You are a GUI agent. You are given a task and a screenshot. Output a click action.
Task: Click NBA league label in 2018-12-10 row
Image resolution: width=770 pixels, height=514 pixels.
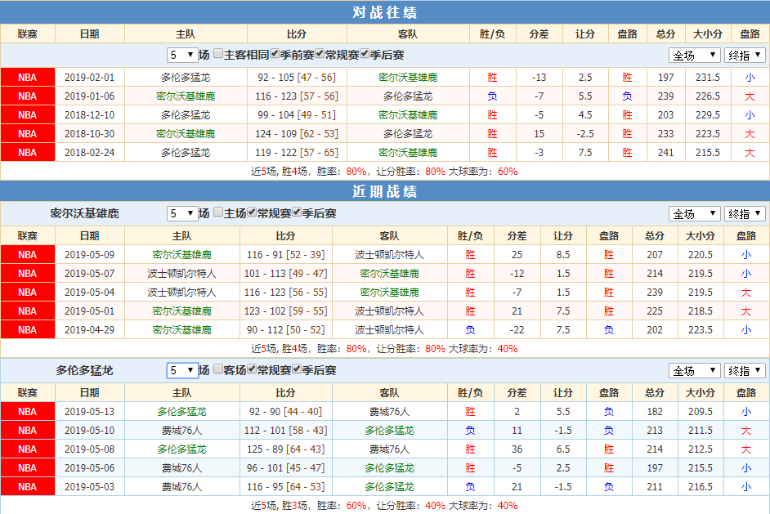point(28,115)
